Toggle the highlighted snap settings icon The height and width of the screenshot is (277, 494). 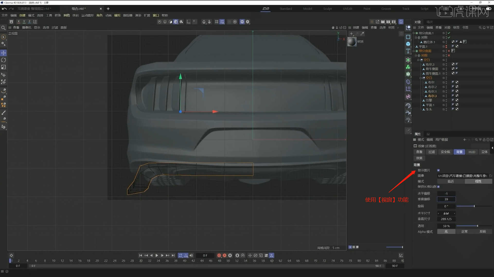pyautogui.click(x=222, y=22)
